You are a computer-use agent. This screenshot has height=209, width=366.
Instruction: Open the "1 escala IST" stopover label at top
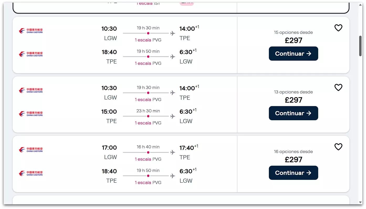148,4
